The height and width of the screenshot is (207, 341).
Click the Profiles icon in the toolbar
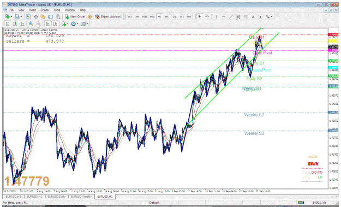pyautogui.click(x=17, y=16)
